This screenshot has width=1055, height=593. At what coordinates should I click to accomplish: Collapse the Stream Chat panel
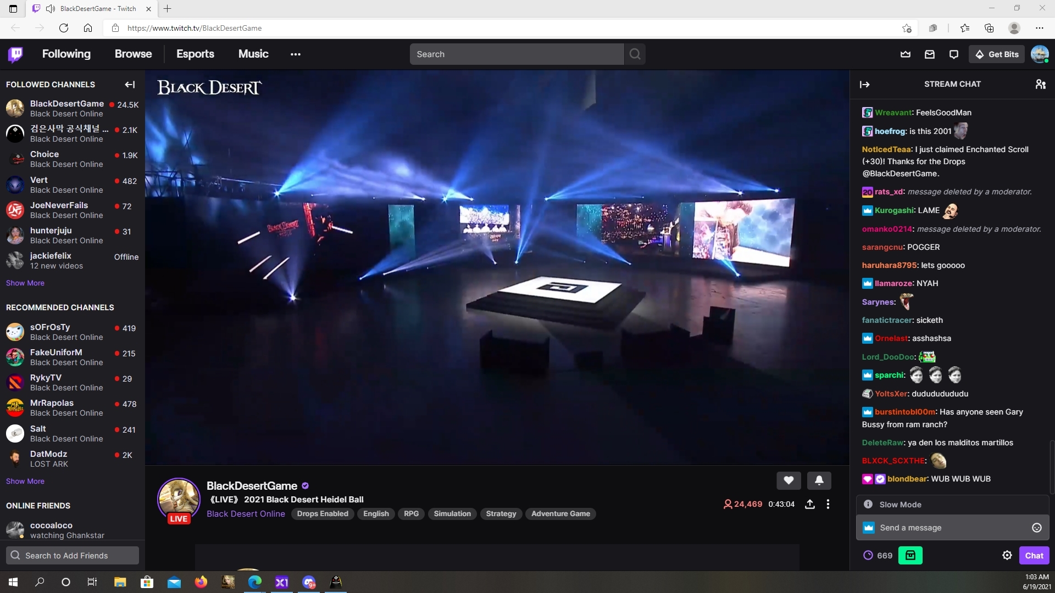[865, 84]
